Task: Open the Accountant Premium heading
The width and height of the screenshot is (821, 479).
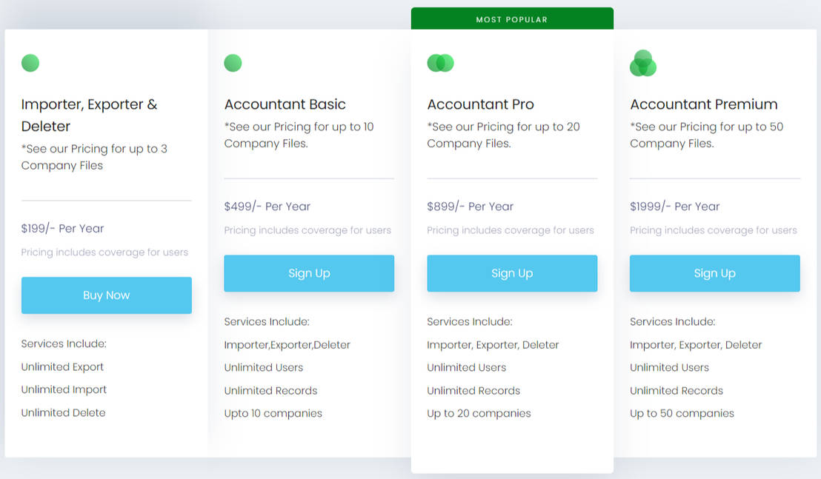Action: [703, 104]
